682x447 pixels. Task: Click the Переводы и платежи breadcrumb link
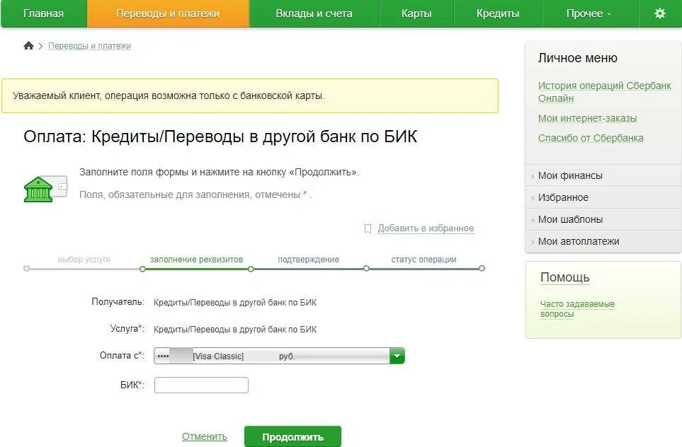point(89,46)
